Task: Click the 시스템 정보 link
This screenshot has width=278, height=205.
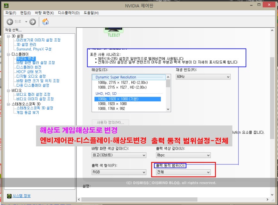Action: 22,196
